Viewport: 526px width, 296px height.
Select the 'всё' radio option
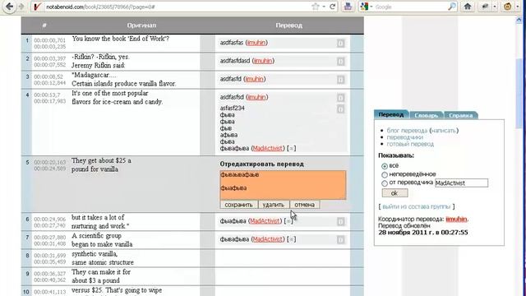[x=385, y=166]
